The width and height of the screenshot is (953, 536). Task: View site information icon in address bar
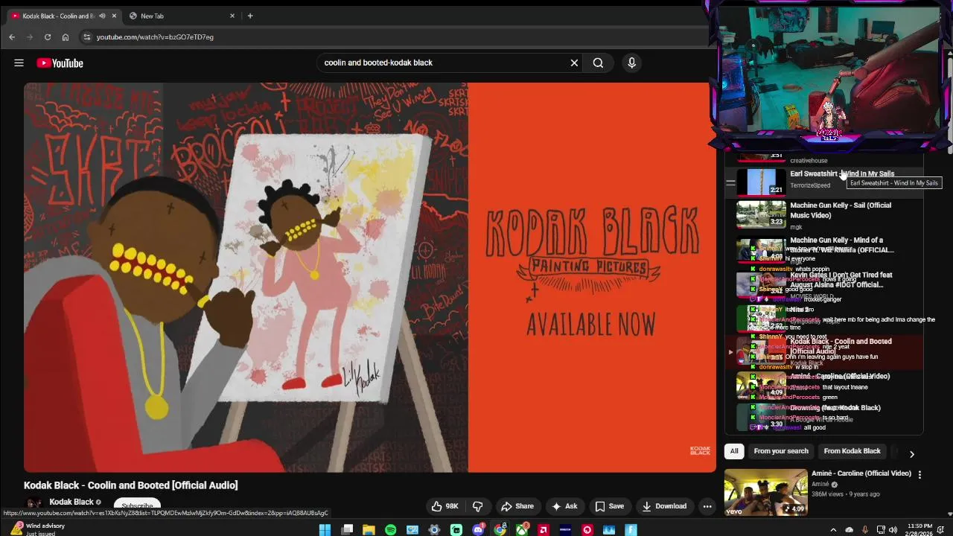[x=86, y=37]
